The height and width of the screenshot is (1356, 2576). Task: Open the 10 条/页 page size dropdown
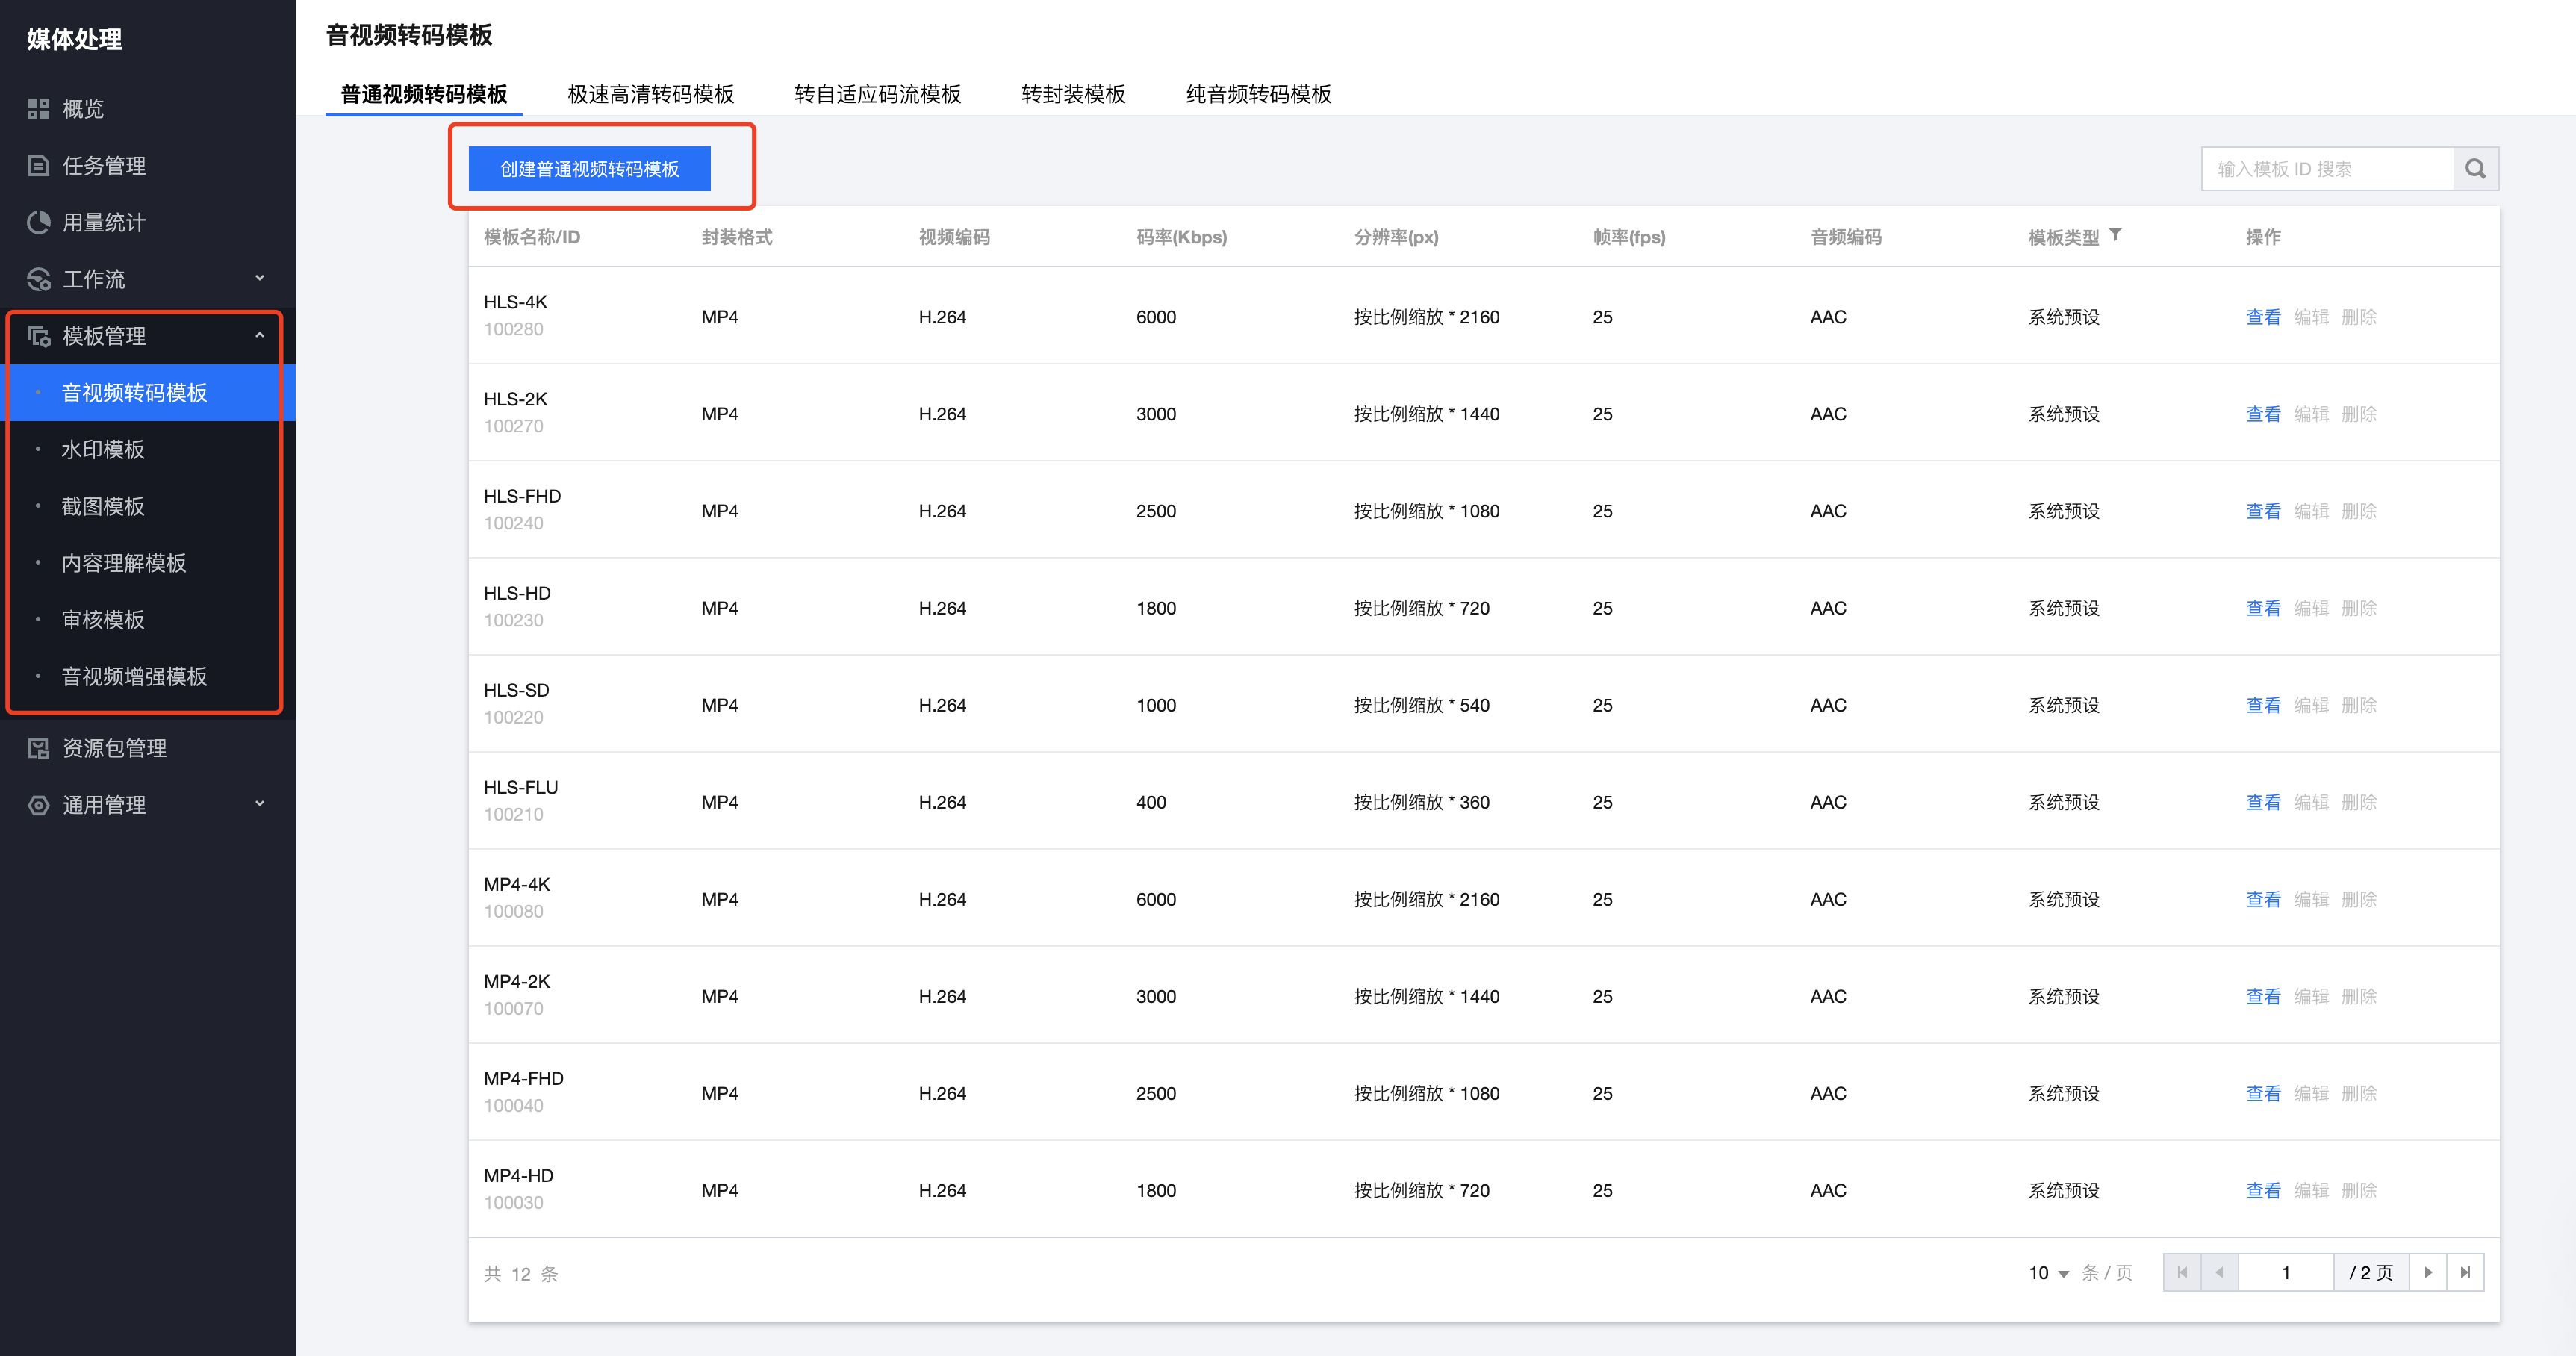click(2048, 1273)
